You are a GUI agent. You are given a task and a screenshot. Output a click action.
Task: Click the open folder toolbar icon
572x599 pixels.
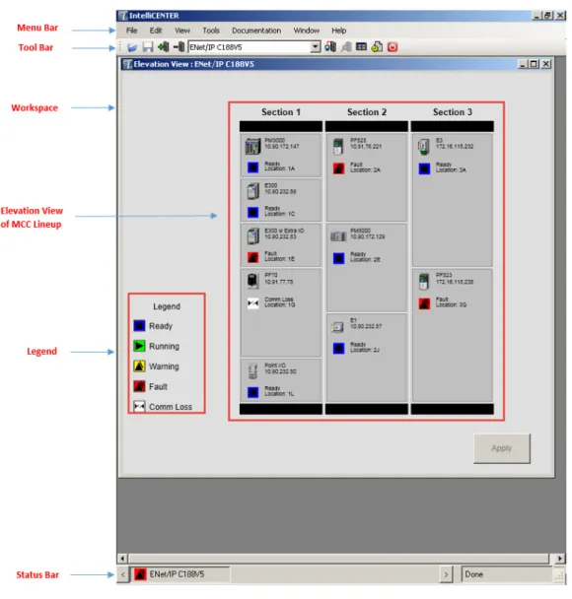coord(132,47)
